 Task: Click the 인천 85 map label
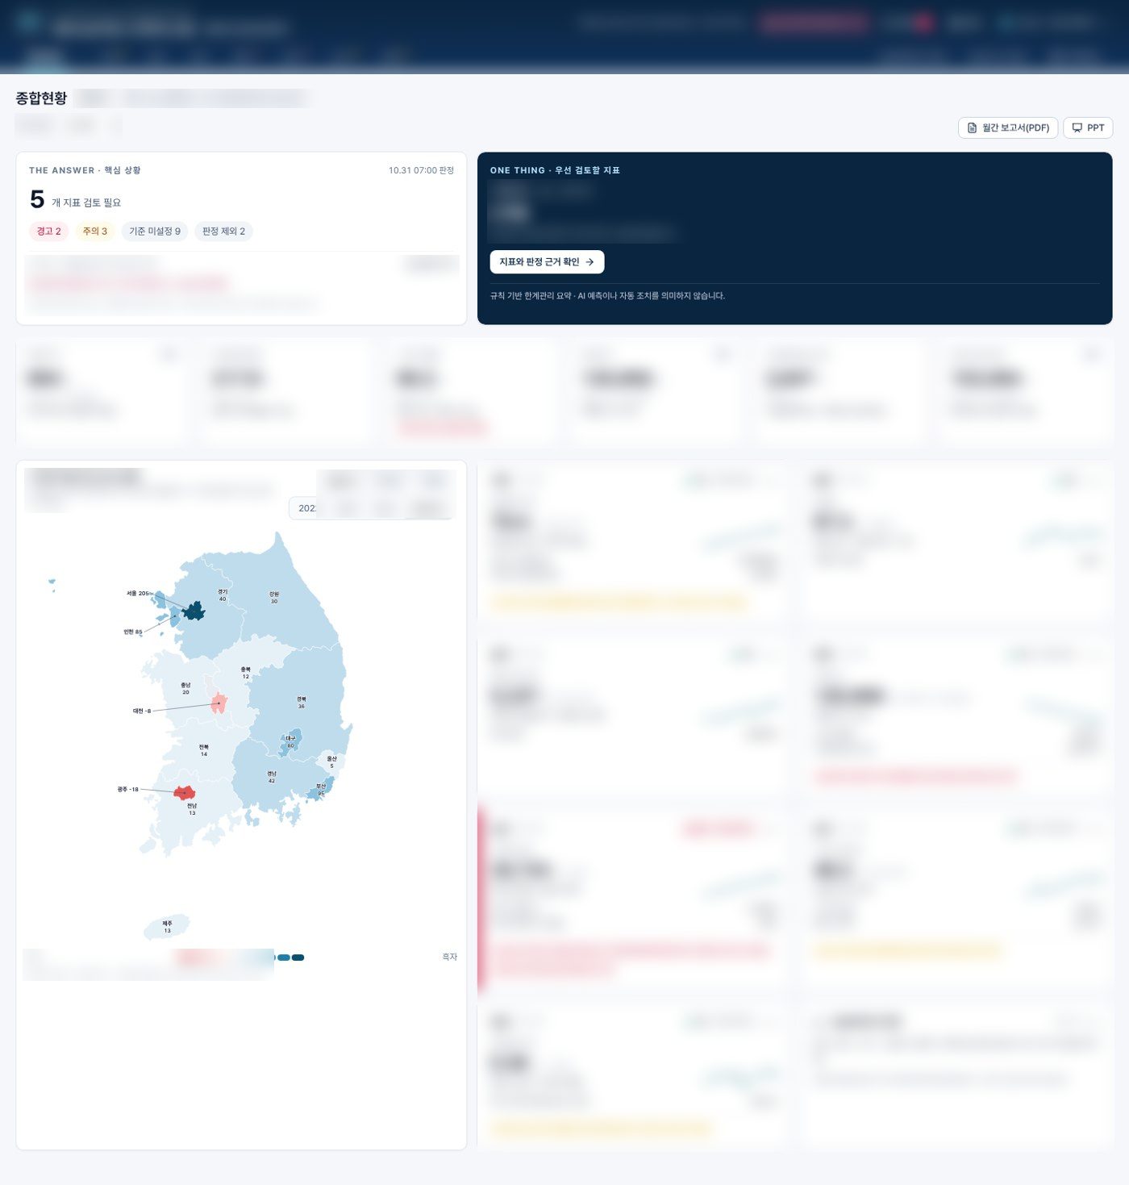pyautogui.click(x=133, y=632)
